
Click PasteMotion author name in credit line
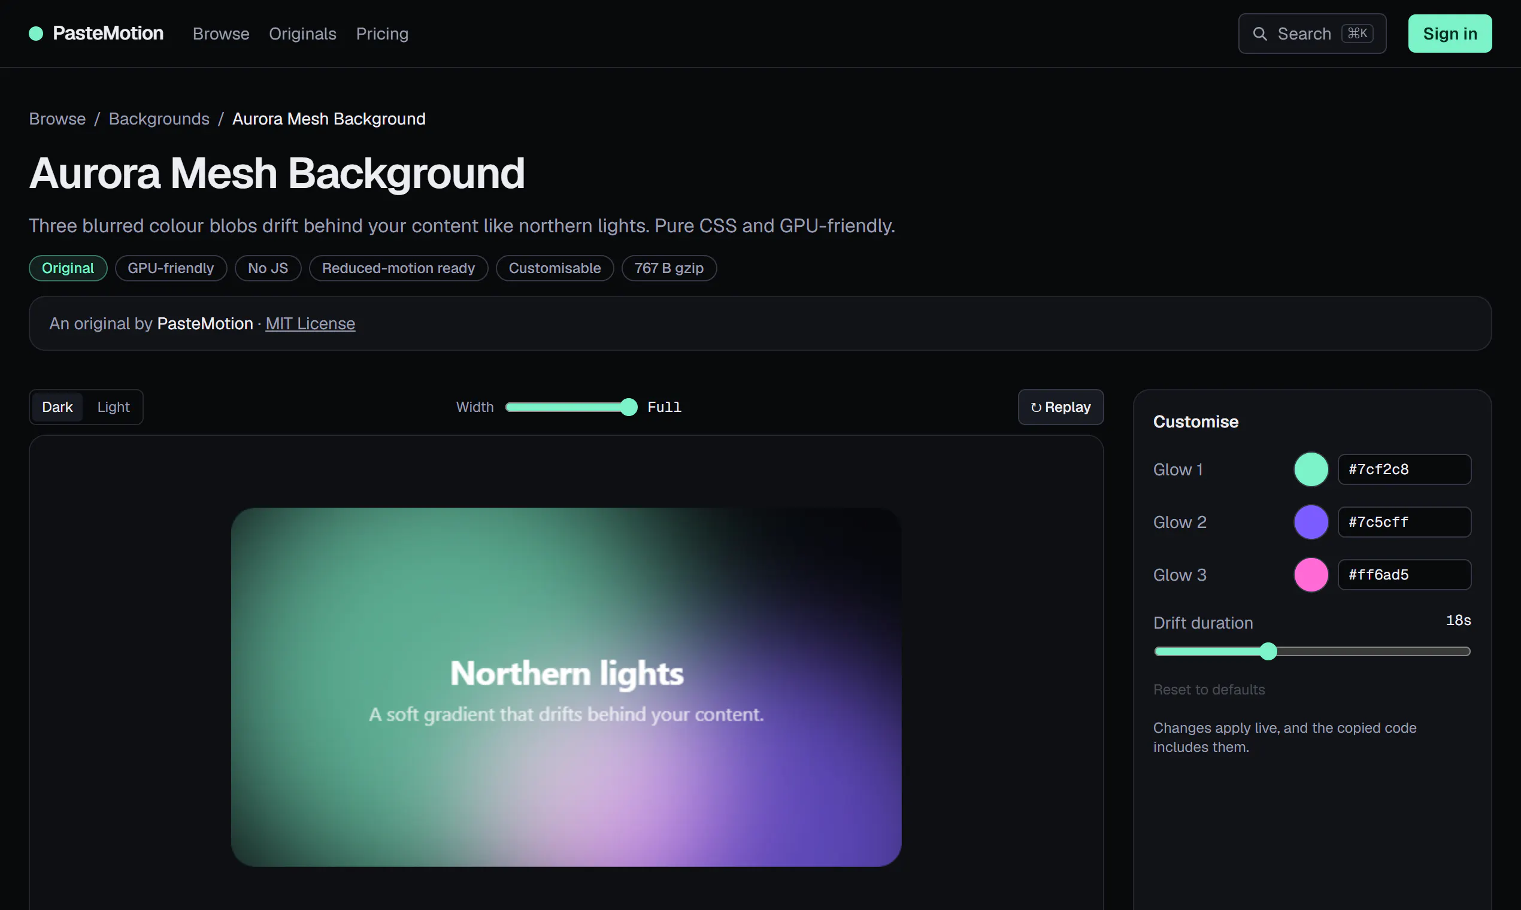point(205,323)
